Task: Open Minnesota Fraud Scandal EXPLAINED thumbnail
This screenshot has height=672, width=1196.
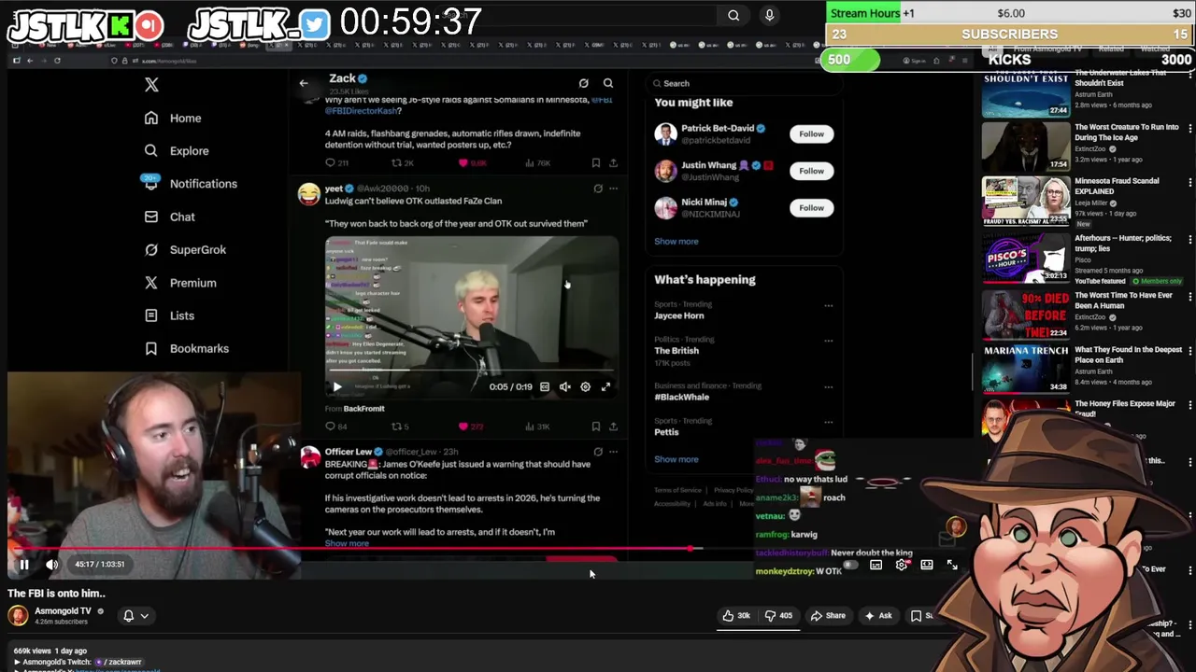Action: pyautogui.click(x=1026, y=201)
